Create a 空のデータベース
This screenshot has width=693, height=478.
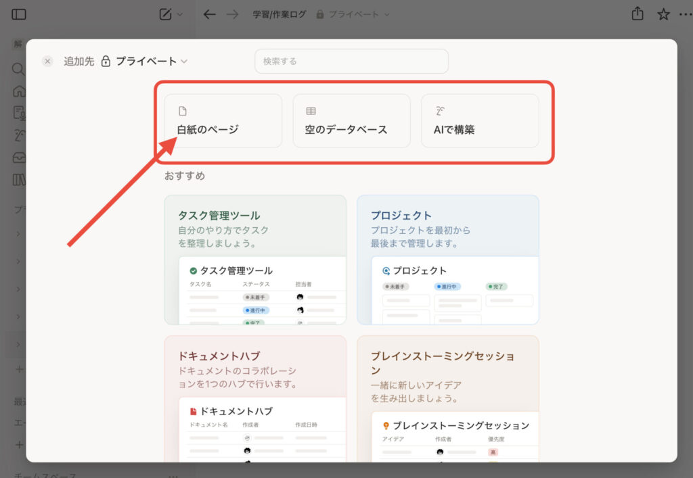click(x=351, y=120)
